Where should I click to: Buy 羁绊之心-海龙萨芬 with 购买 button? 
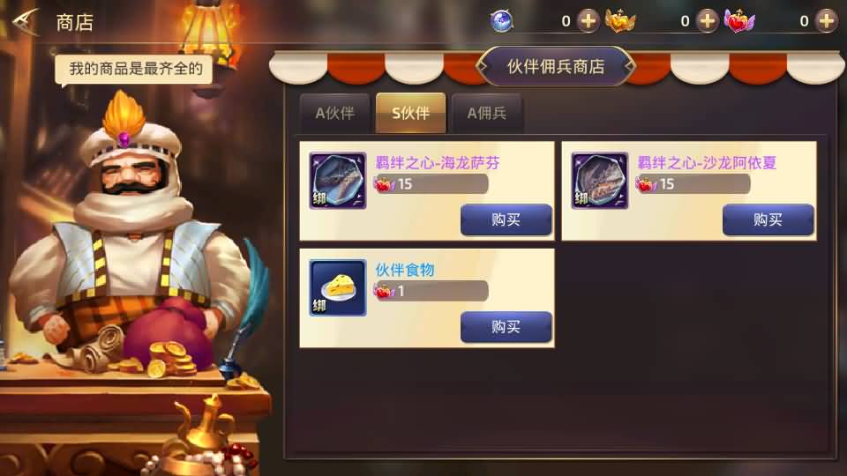(506, 219)
